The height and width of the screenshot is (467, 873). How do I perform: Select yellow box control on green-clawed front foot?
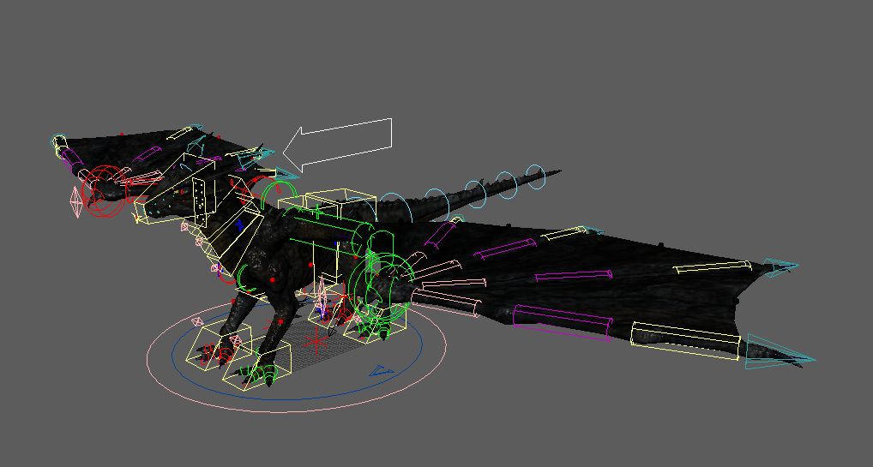coord(257,365)
